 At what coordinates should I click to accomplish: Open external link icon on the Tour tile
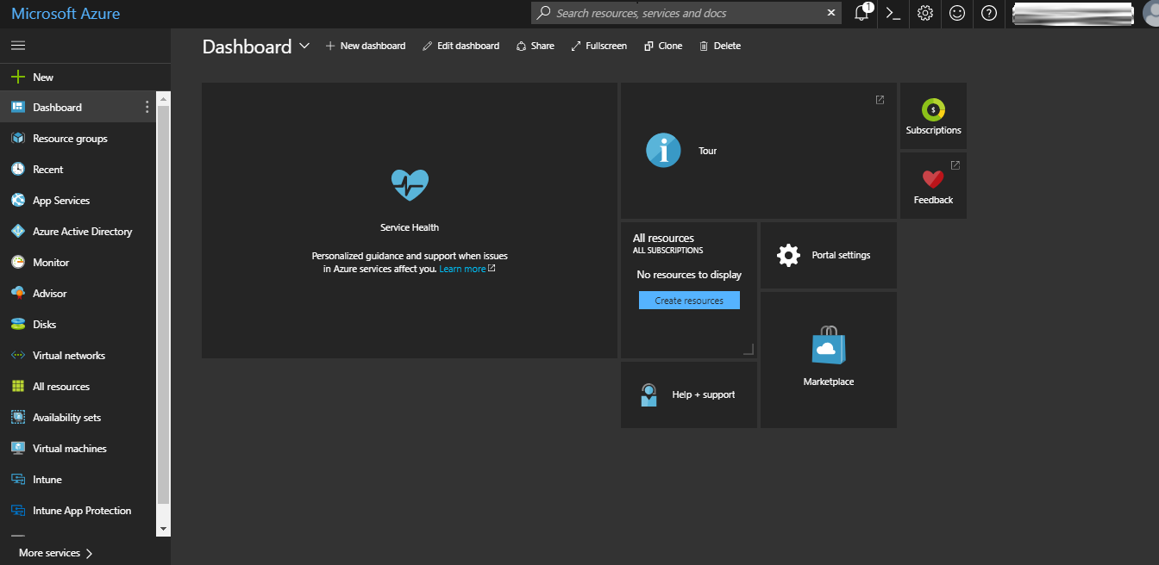pyautogui.click(x=880, y=100)
